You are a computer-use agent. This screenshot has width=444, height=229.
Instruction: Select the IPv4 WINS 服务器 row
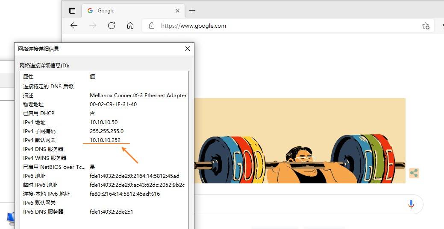coord(104,158)
